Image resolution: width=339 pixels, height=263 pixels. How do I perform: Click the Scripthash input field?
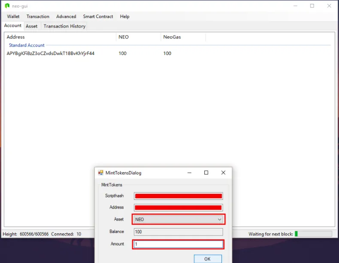click(179, 196)
